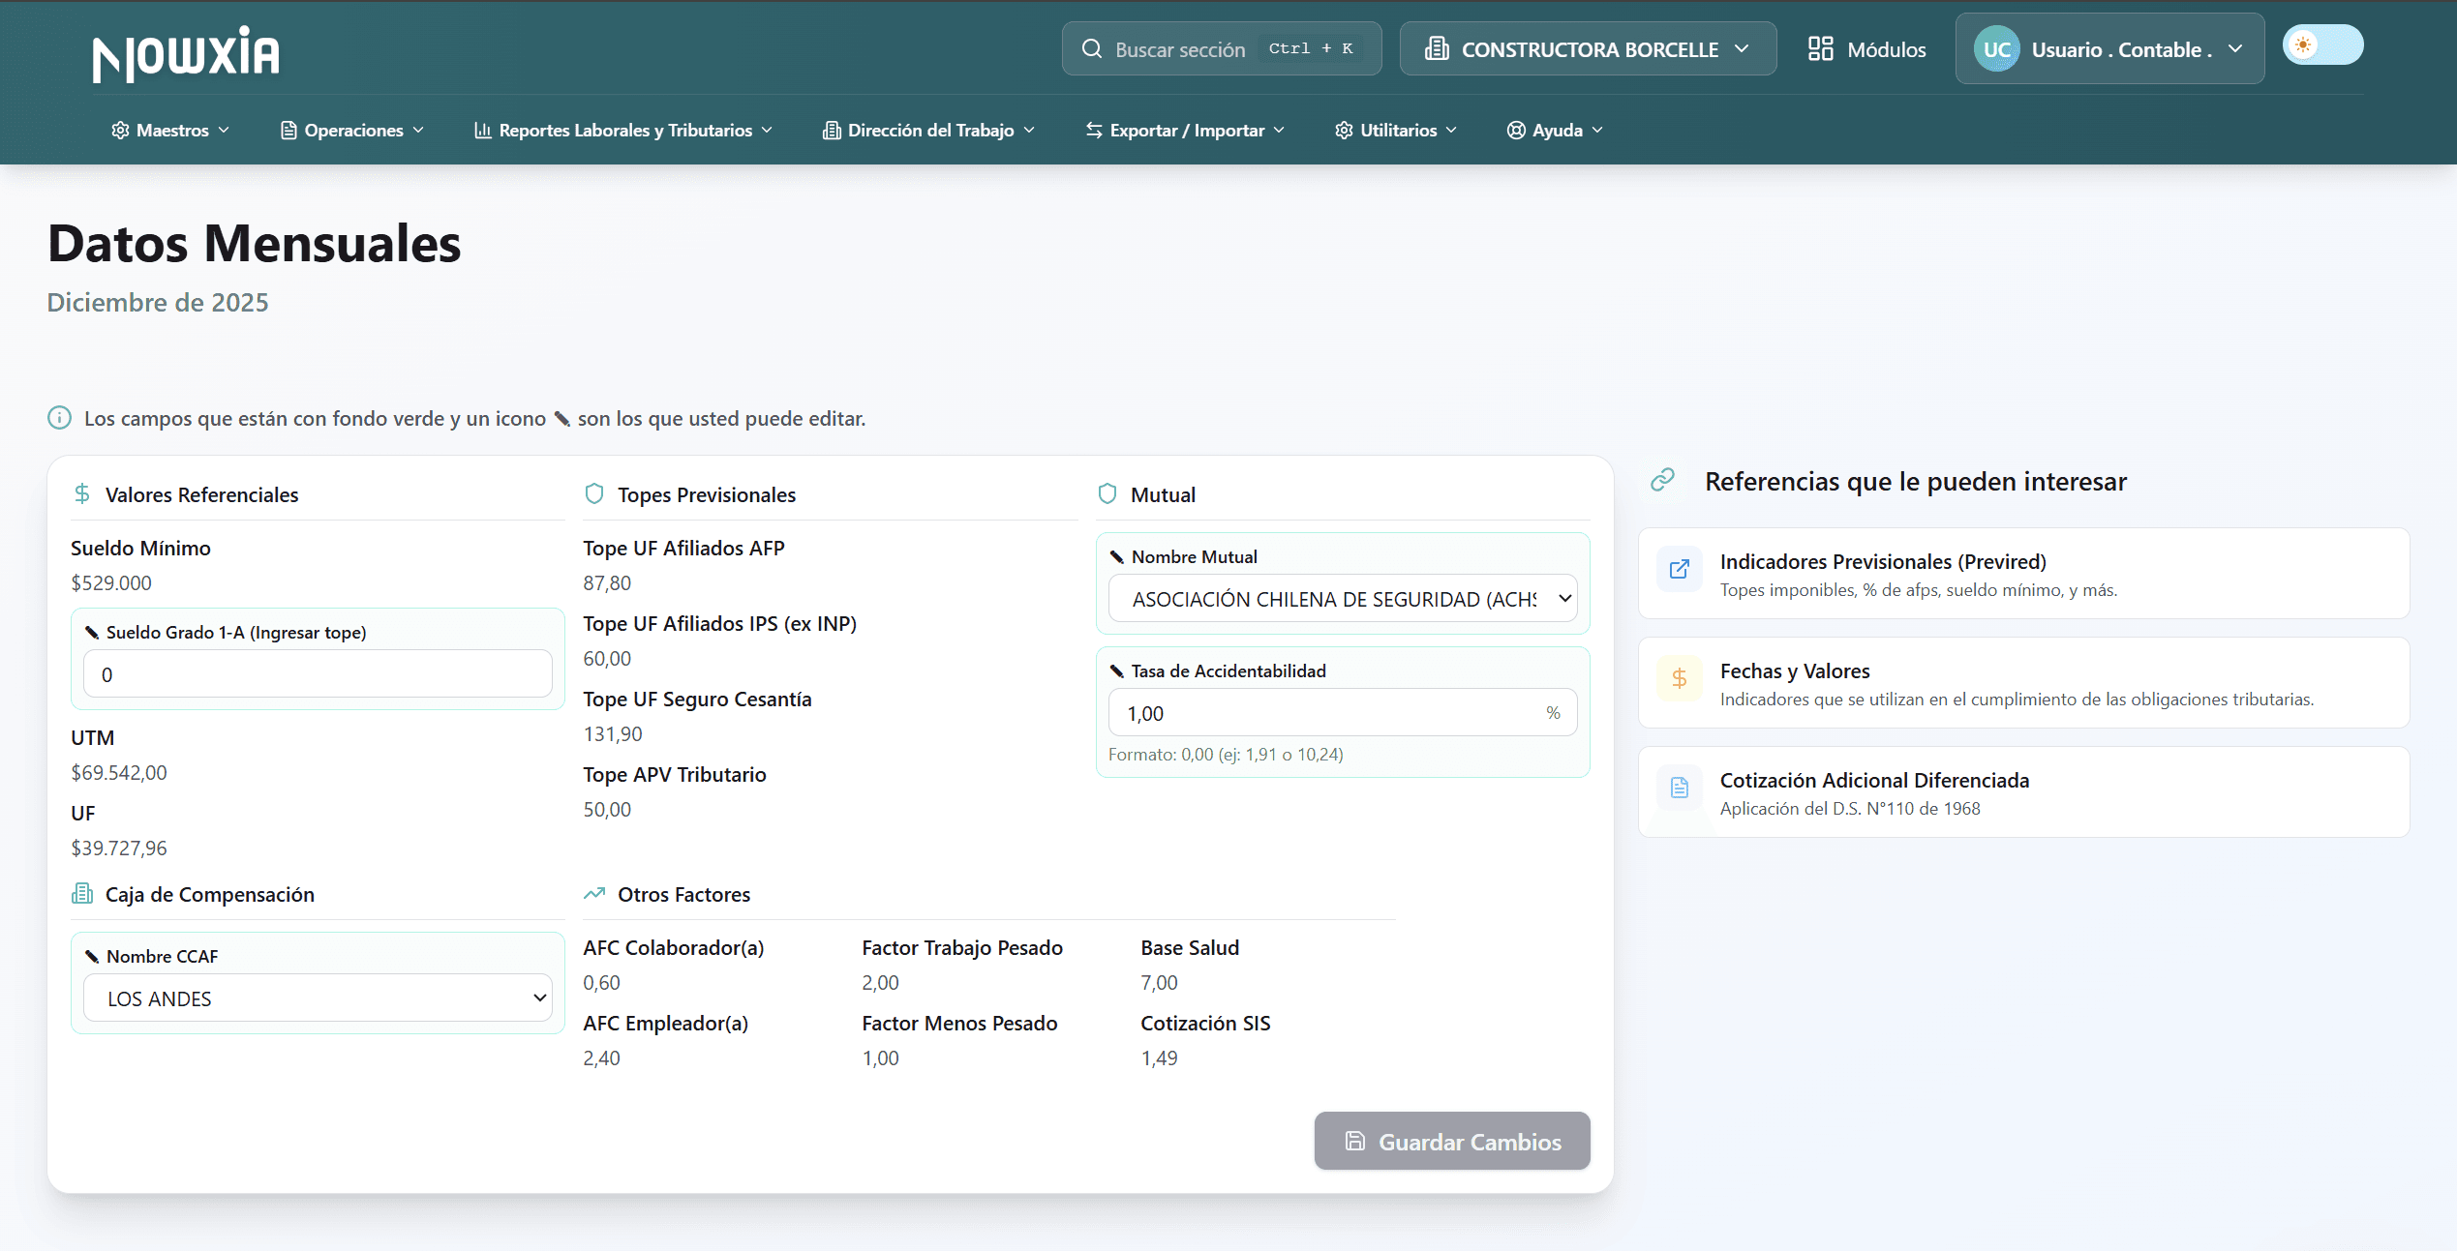Open the Ayuda menu
Viewport: 2457px width, 1251px height.
pyautogui.click(x=1555, y=130)
